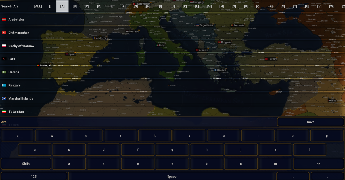Tap the backspace << key
Viewport: 345px width, 180px height.
point(318,164)
